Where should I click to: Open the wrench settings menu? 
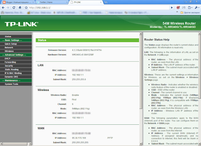coord(197,8)
